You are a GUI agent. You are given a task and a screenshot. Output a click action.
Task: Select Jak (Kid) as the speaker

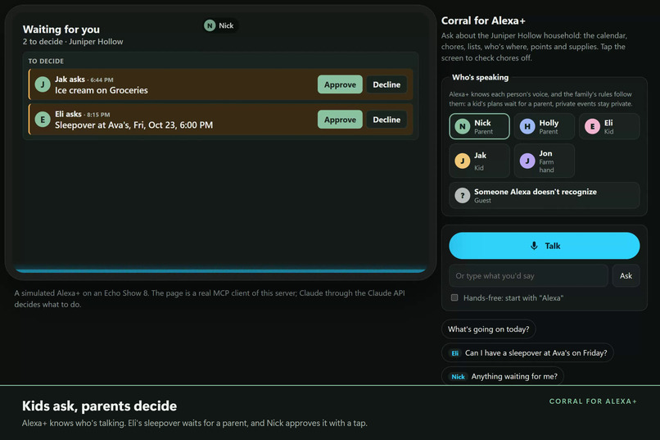pos(479,161)
